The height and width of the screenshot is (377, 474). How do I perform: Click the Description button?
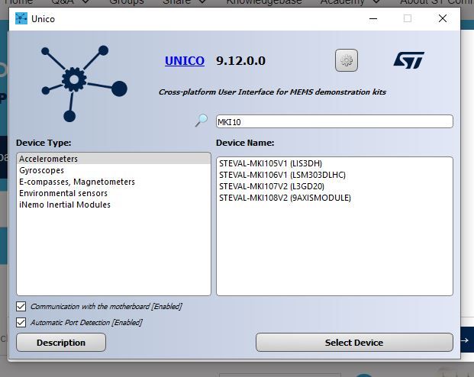pos(61,343)
